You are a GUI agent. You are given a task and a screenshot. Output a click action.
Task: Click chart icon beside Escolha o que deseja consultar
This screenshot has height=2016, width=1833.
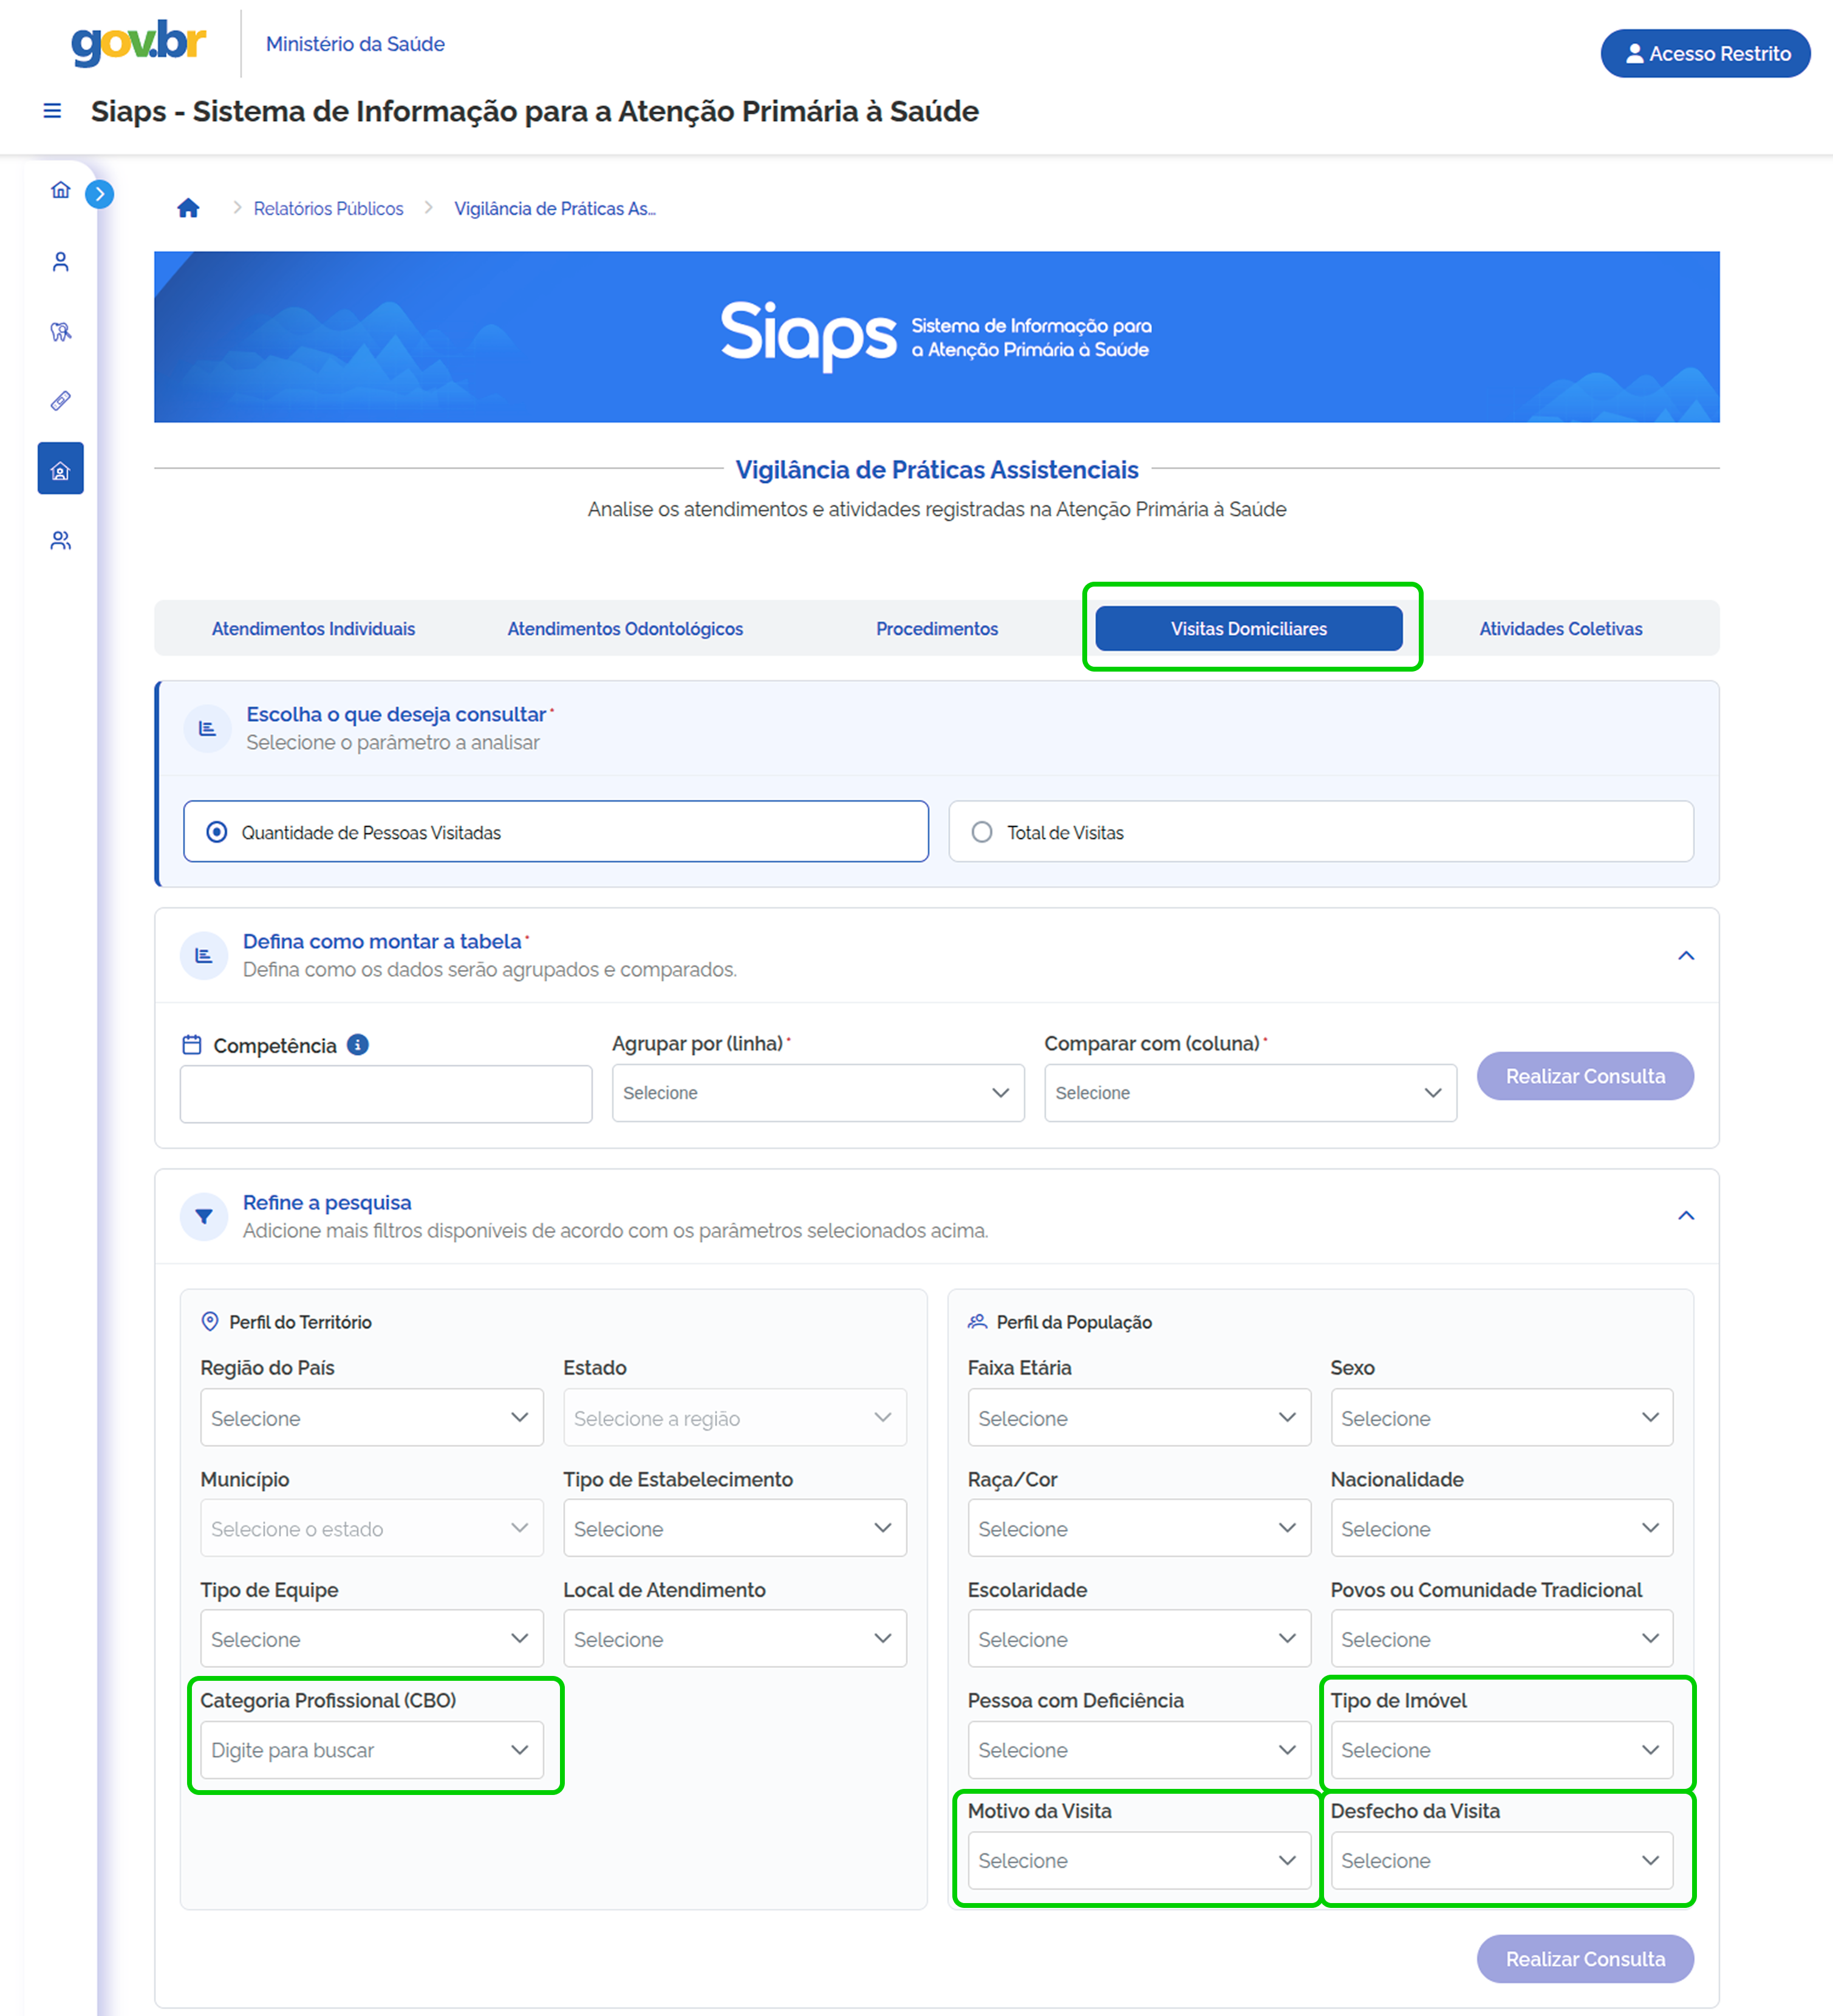[208, 728]
